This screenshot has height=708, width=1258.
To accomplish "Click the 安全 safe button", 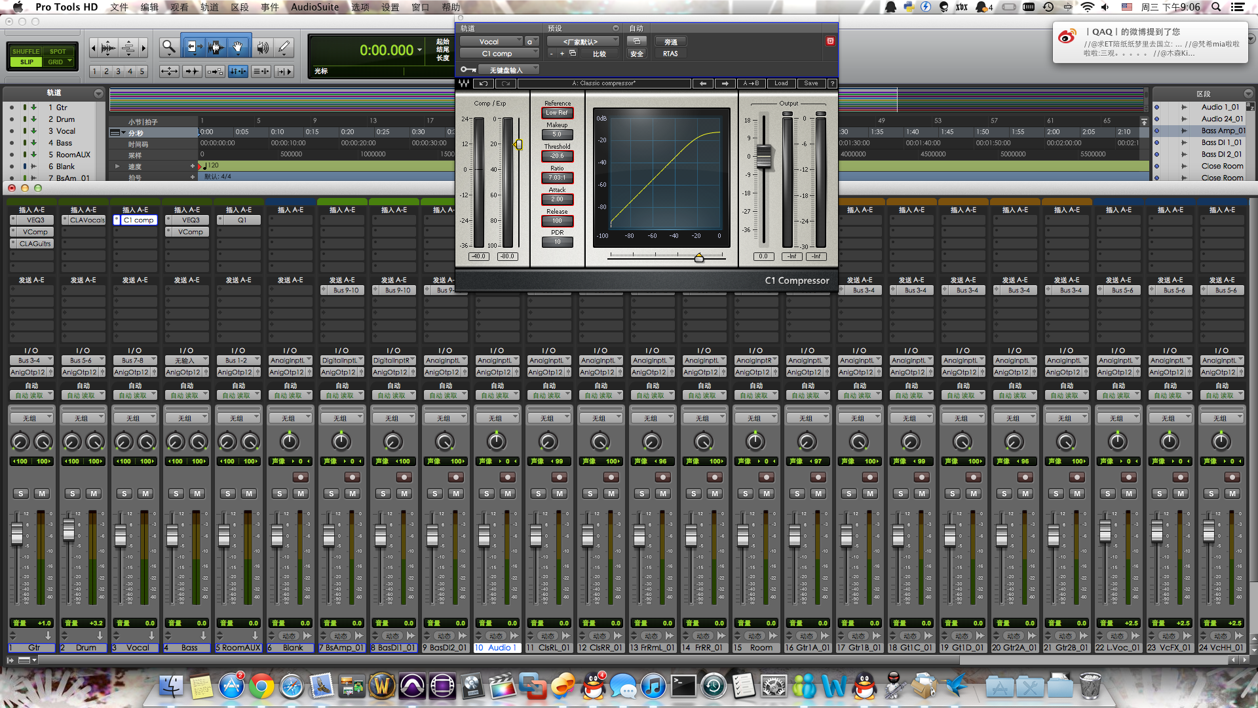I will tap(636, 54).
